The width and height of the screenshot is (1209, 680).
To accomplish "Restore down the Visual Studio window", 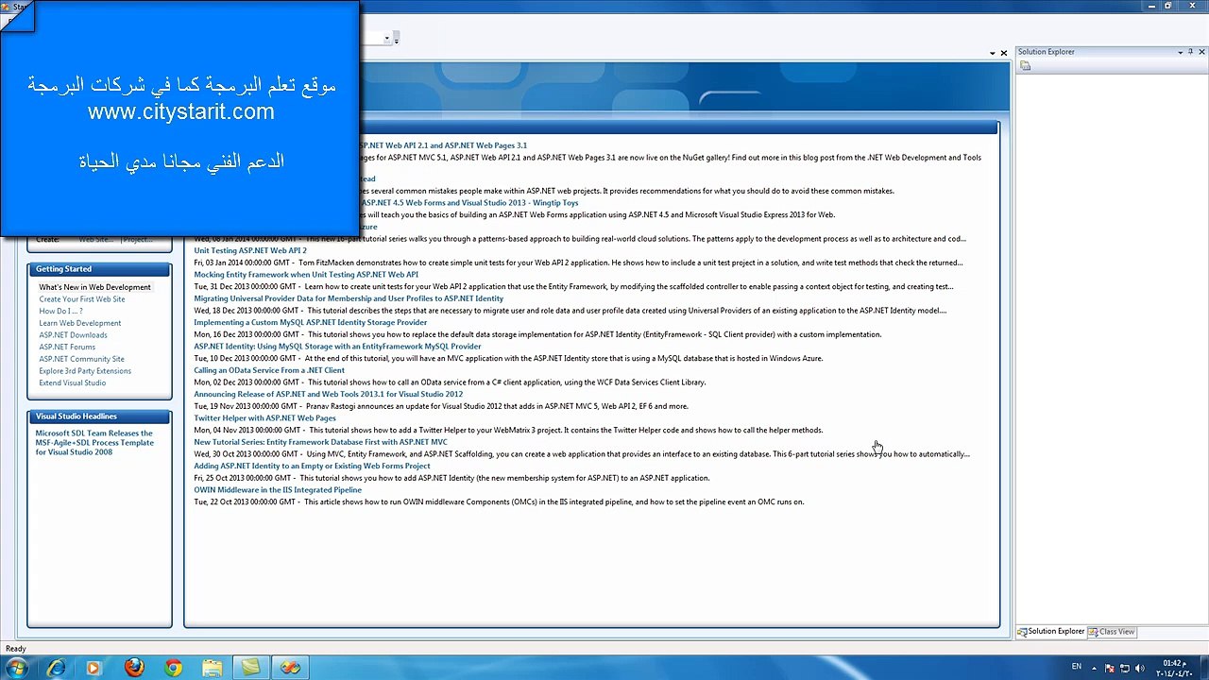I will (1168, 6).
